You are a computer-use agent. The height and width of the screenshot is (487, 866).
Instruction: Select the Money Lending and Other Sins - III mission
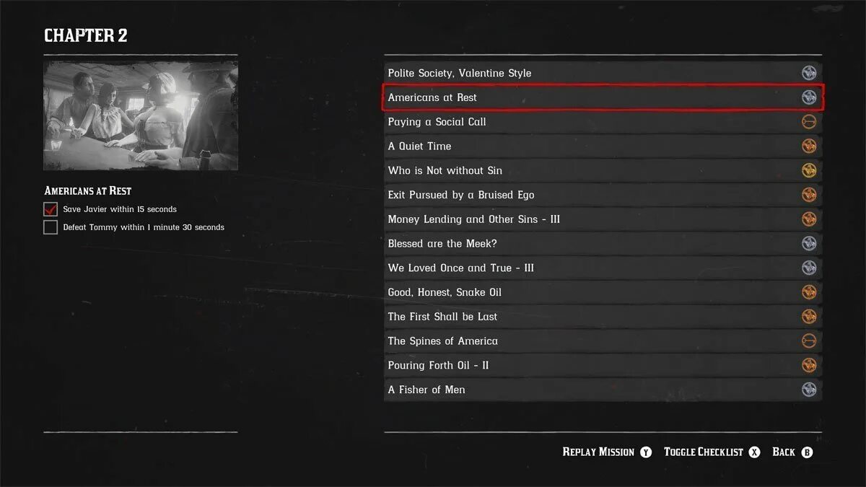click(x=603, y=219)
